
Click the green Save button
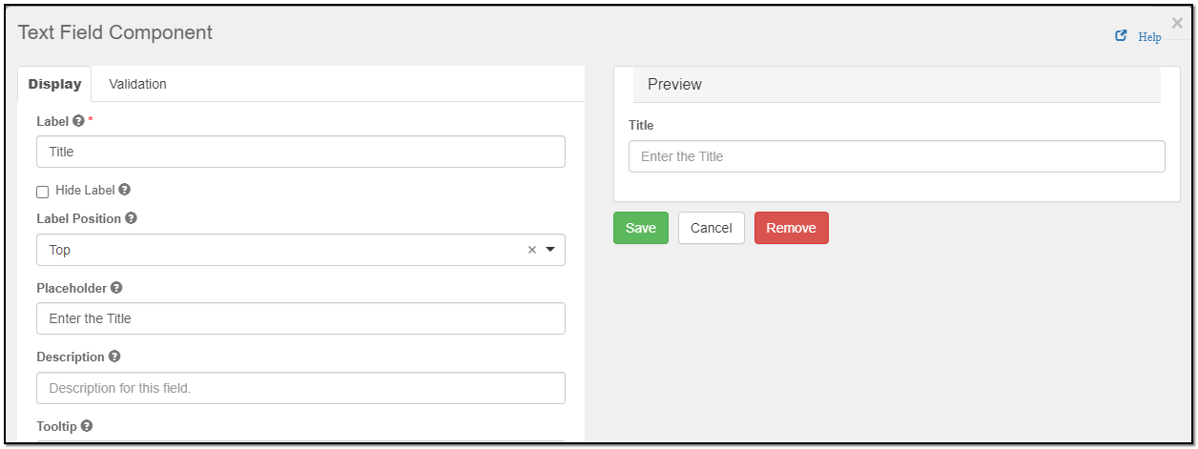click(x=641, y=228)
